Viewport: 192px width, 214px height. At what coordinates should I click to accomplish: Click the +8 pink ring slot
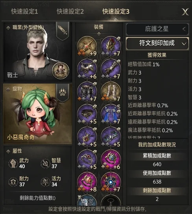tap(87, 182)
